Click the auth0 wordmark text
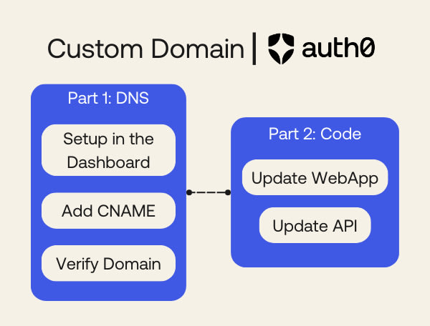The width and height of the screenshot is (430, 326). pyautogui.click(x=338, y=48)
